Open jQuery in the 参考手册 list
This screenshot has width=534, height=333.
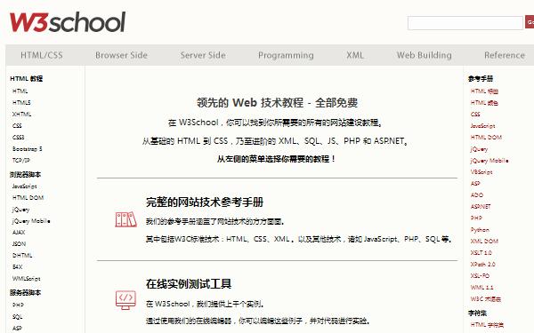click(x=479, y=149)
